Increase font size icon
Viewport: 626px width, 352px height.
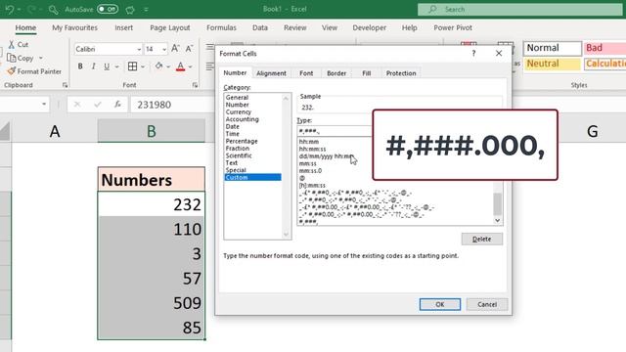(175, 49)
